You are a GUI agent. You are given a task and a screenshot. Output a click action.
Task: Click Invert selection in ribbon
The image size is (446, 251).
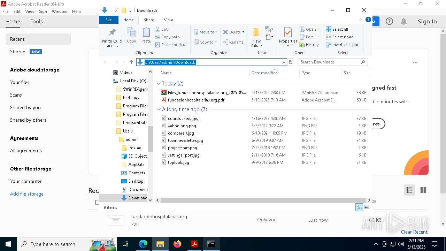(x=343, y=45)
